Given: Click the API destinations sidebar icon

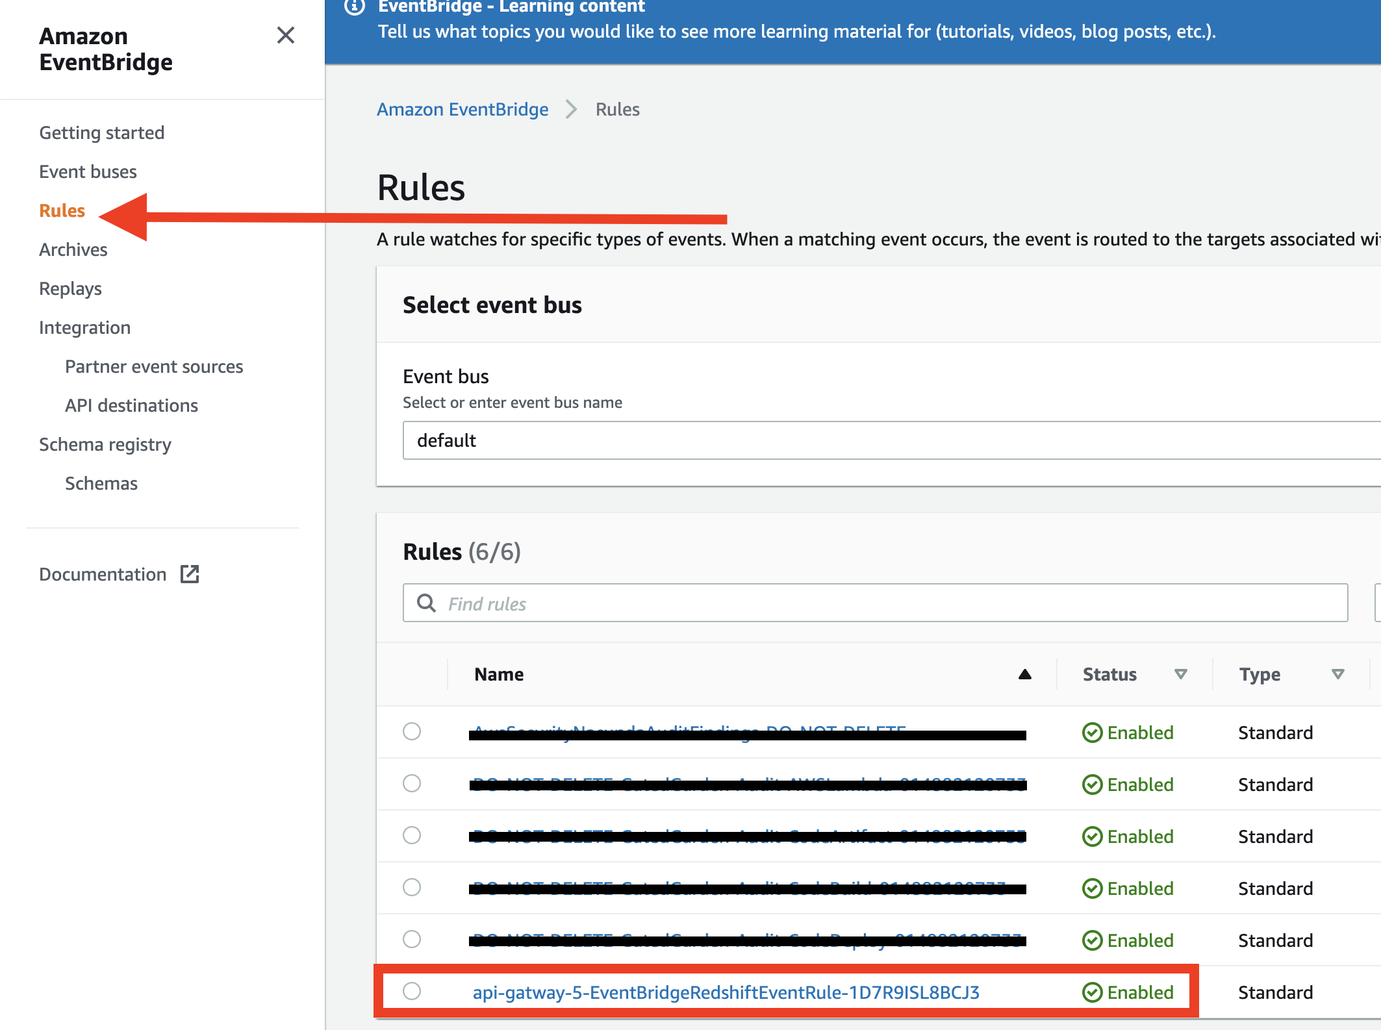Looking at the screenshot, I should click(x=131, y=405).
